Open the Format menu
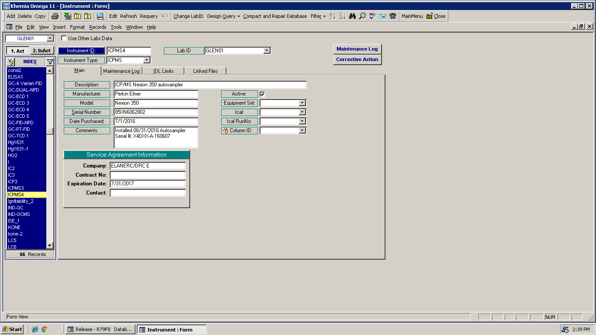This screenshot has width=596, height=335. (x=77, y=27)
